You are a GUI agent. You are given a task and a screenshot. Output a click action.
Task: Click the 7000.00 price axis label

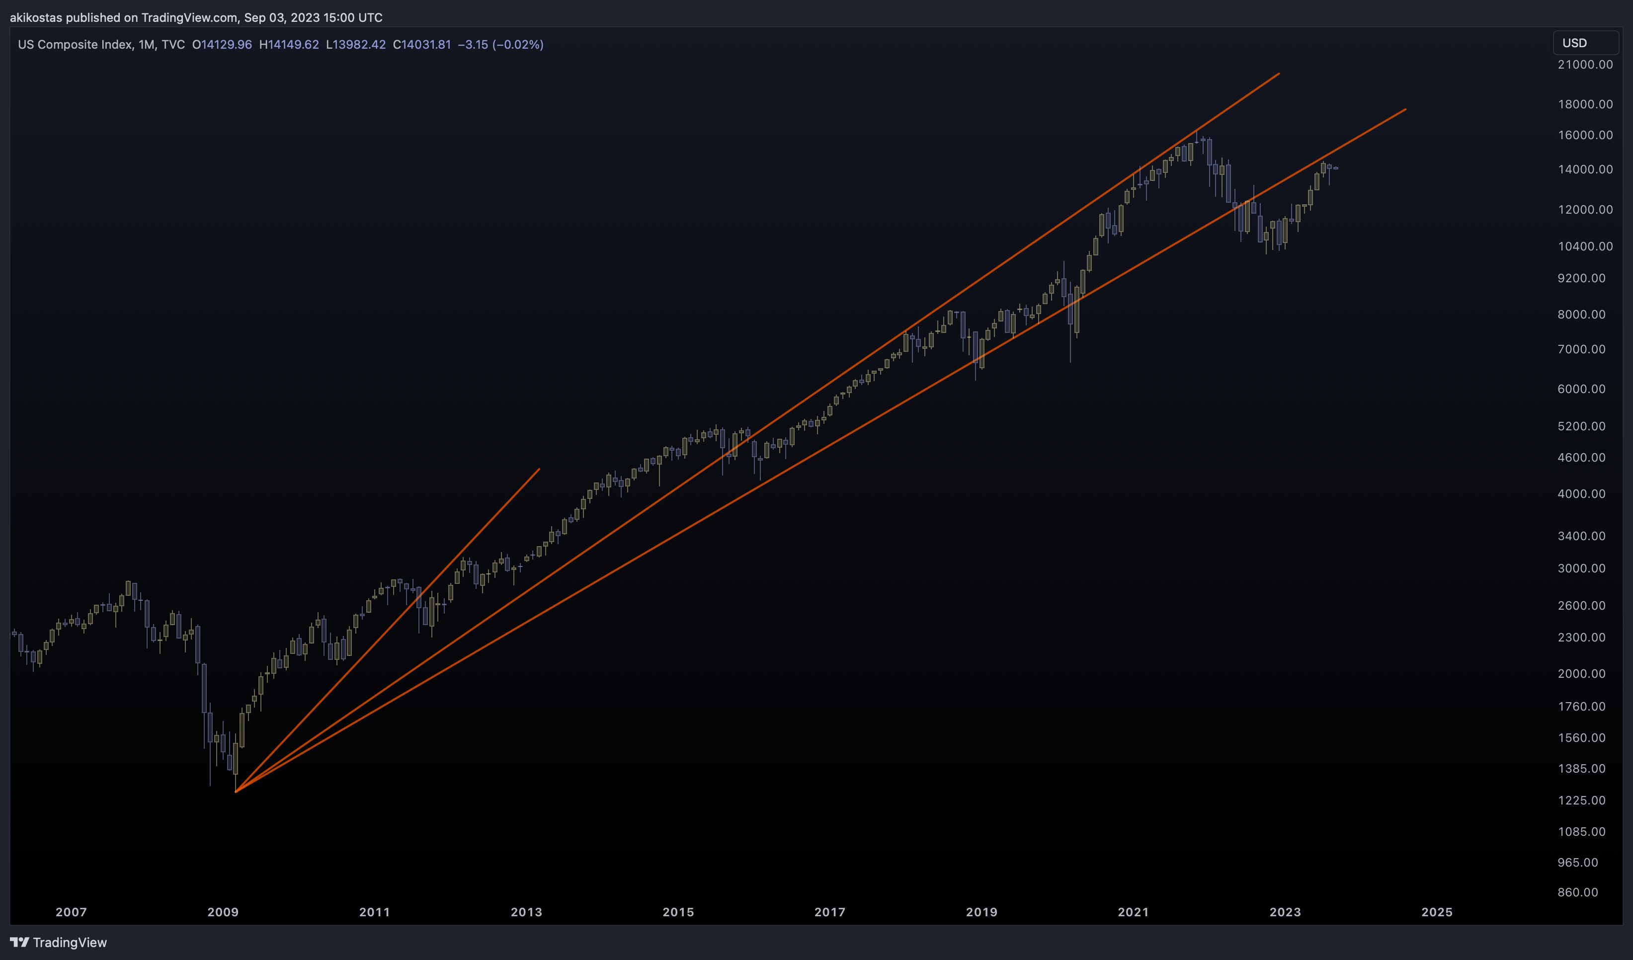click(x=1581, y=349)
